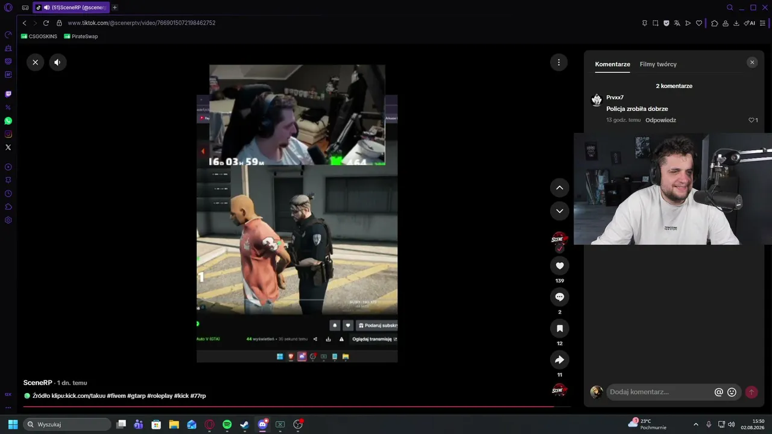Open Discord from the taskbar
The image size is (772, 434).
(x=262, y=424)
